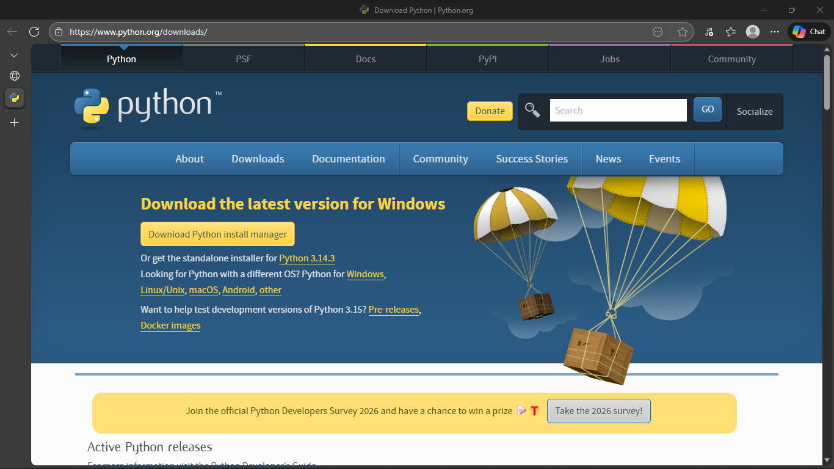Open the Copilot Chat button
This screenshot has height=469, width=834.
808,32
